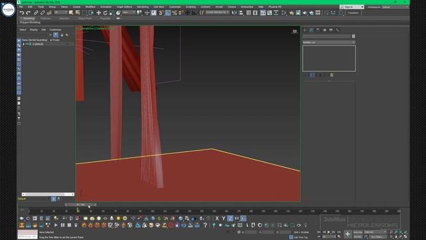Viewport: 426px width, 240px height.
Task: Open Display menu in Scene Explorer
Action: point(34,29)
